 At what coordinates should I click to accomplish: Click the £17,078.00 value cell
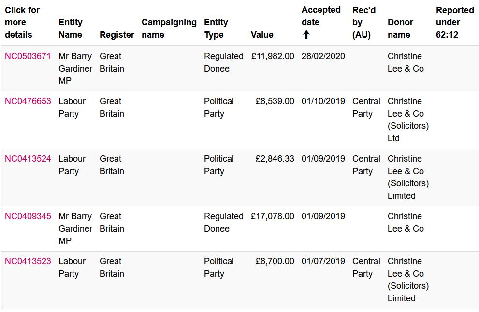click(273, 216)
